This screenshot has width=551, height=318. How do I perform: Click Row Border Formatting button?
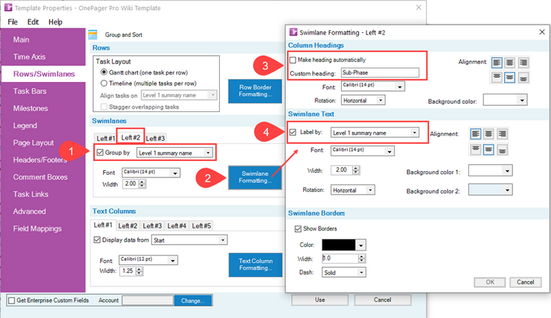(255, 91)
